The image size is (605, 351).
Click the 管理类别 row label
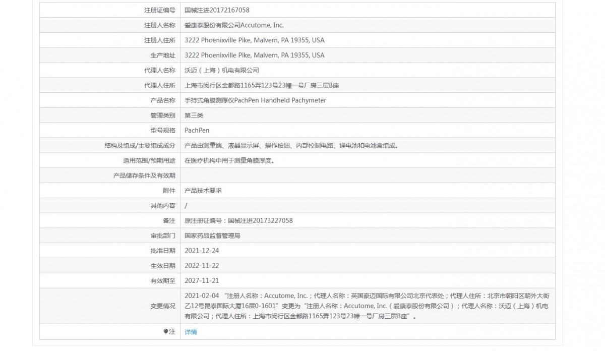pyautogui.click(x=163, y=115)
